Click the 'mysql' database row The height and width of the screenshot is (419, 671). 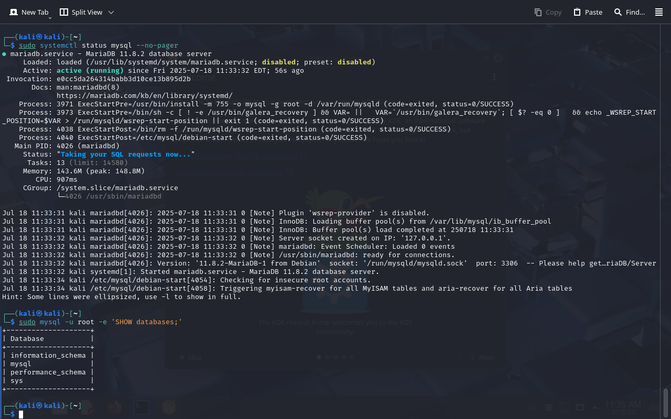(x=21, y=364)
